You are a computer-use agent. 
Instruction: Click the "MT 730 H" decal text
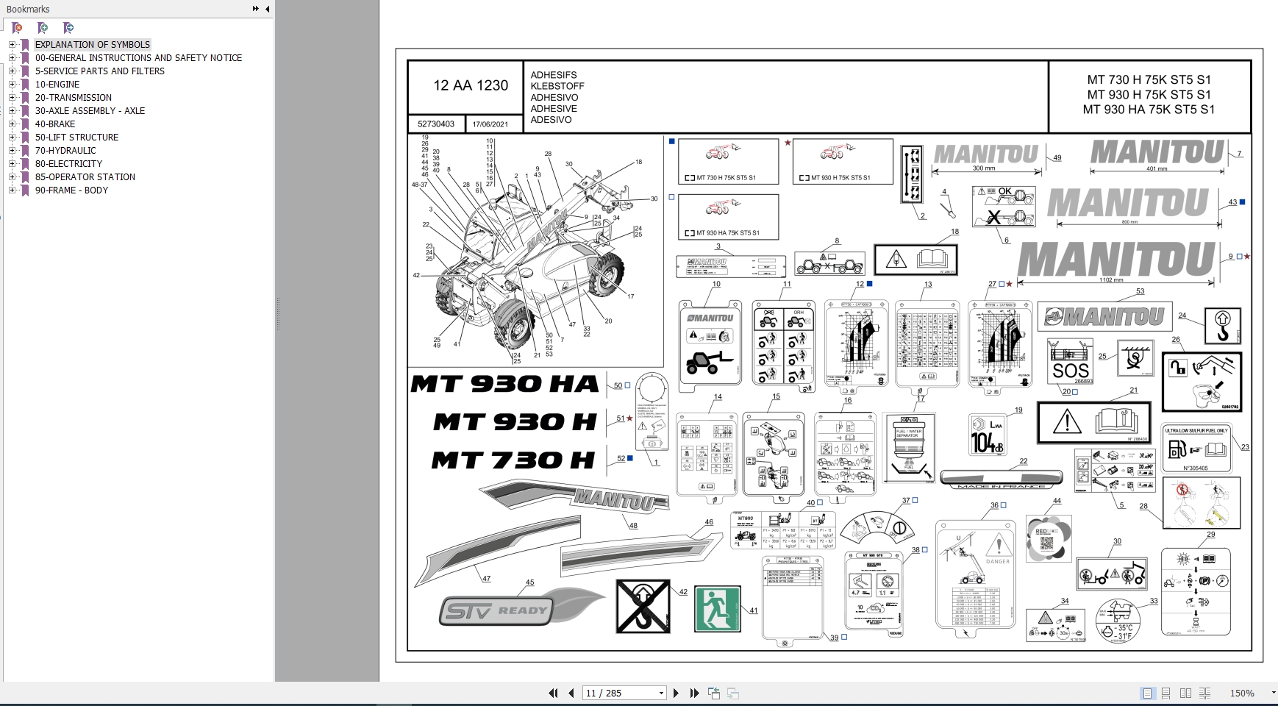point(513,460)
